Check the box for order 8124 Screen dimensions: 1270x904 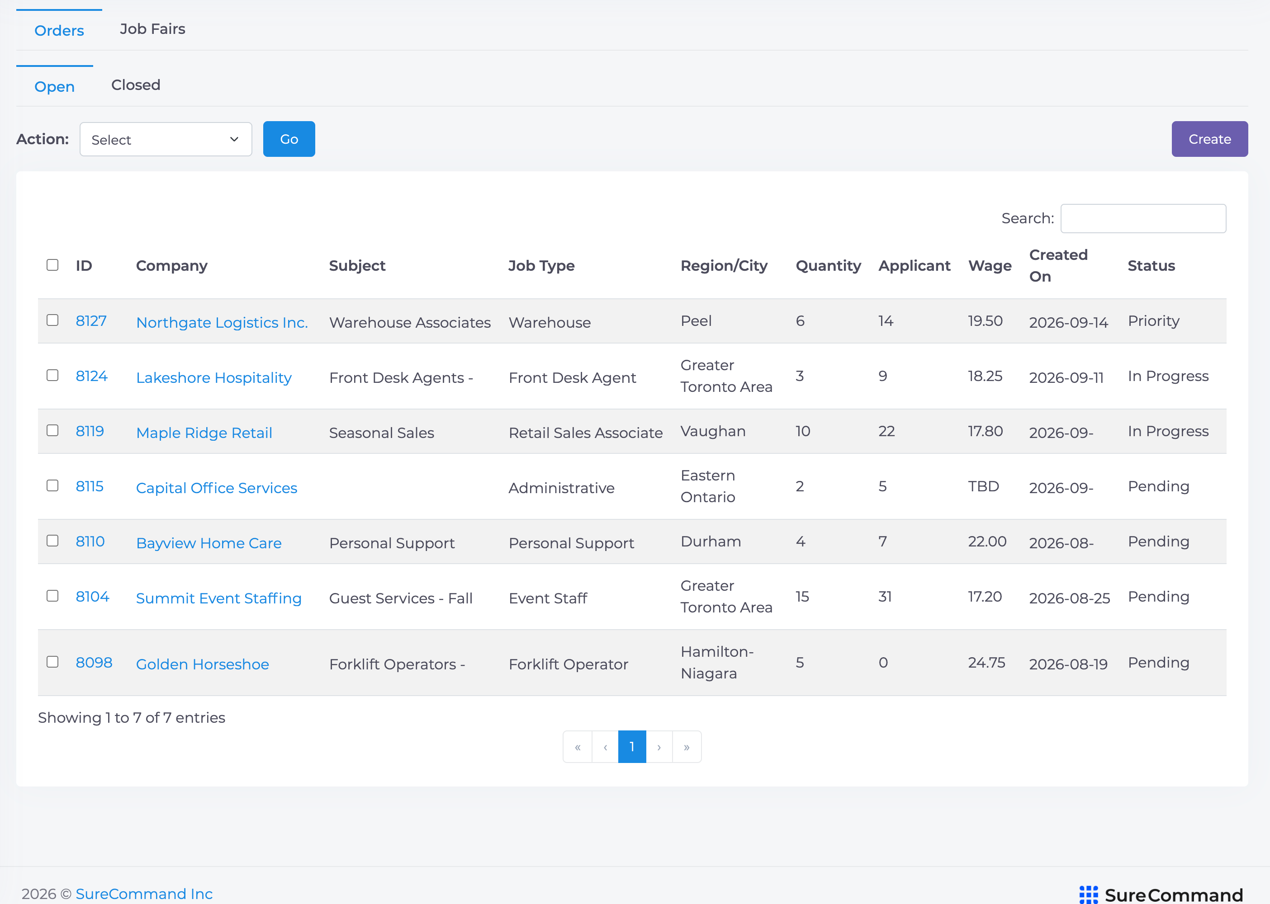click(52, 375)
